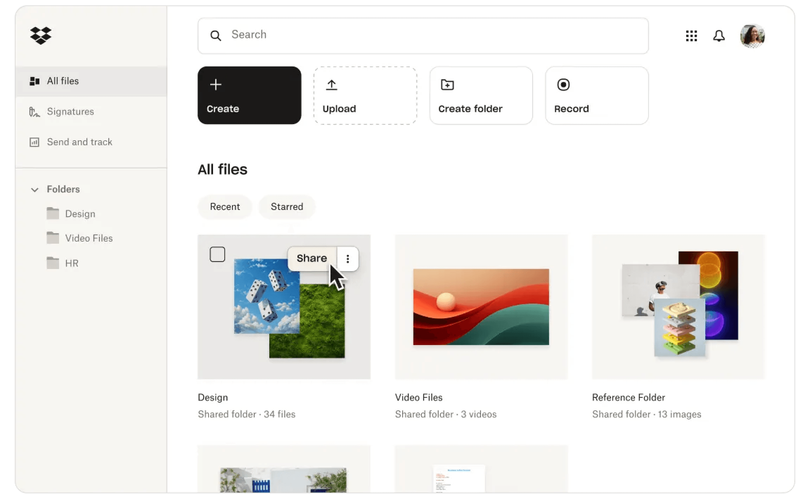Select the Signatures sidebar icon
The image size is (810, 499).
pos(34,111)
